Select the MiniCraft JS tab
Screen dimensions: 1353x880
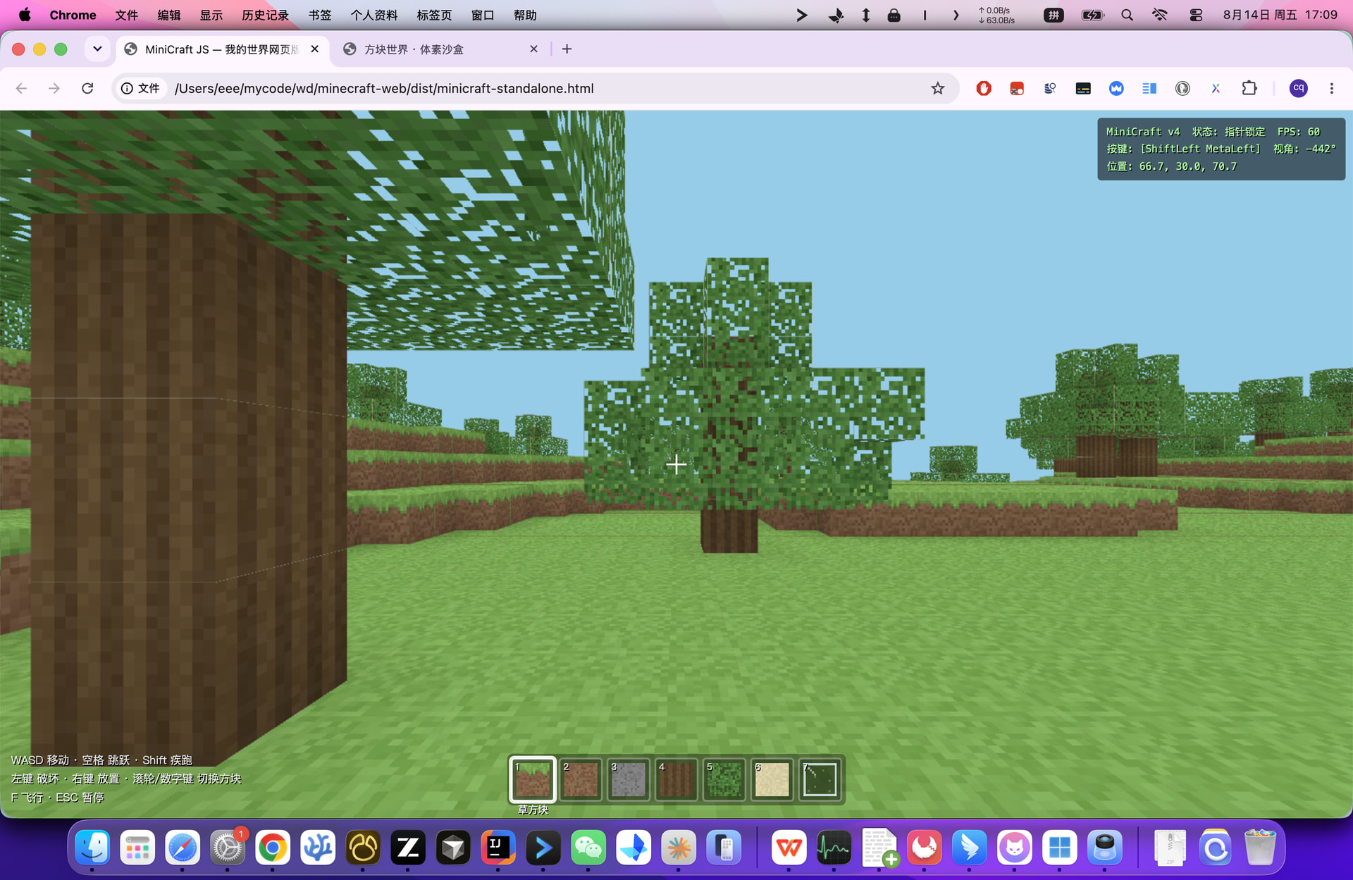[221, 49]
